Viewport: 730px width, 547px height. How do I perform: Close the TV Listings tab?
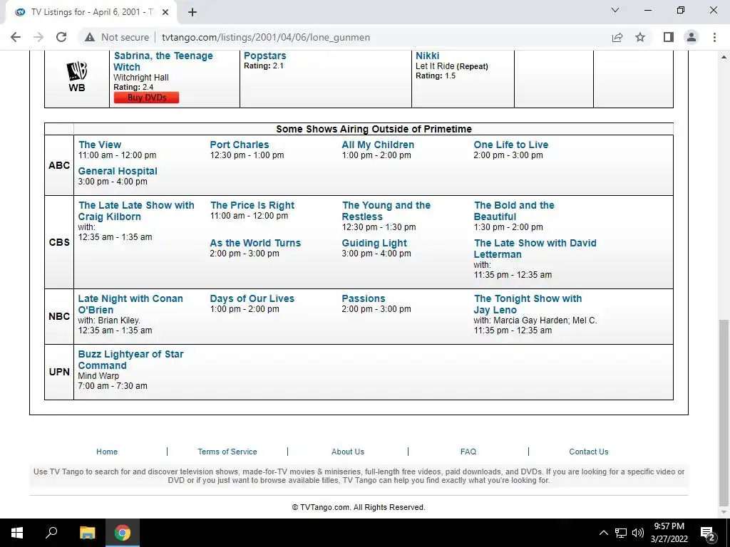[x=165, y=13]
